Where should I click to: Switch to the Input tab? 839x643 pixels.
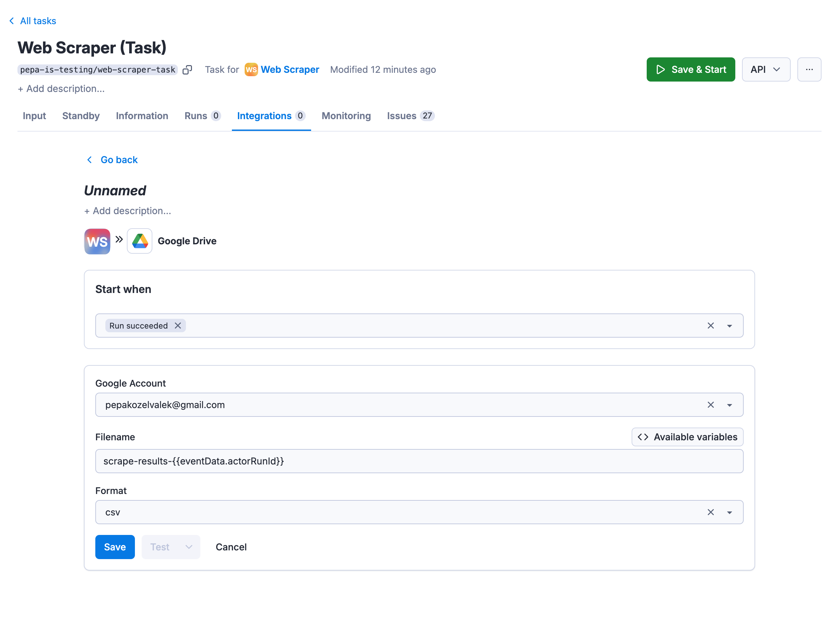[x=34, y=115]
